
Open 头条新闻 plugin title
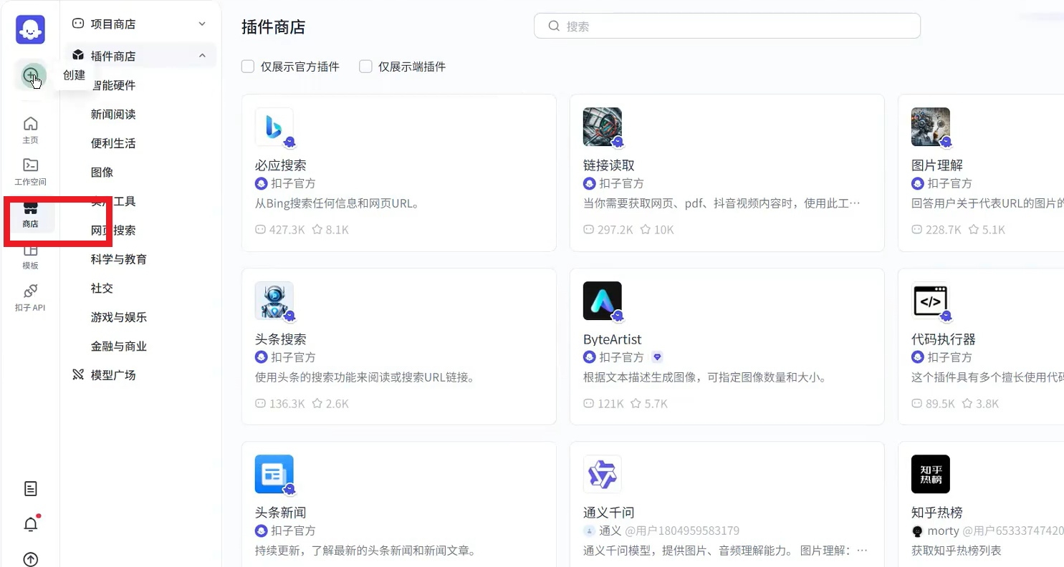[x=281, y=513]
